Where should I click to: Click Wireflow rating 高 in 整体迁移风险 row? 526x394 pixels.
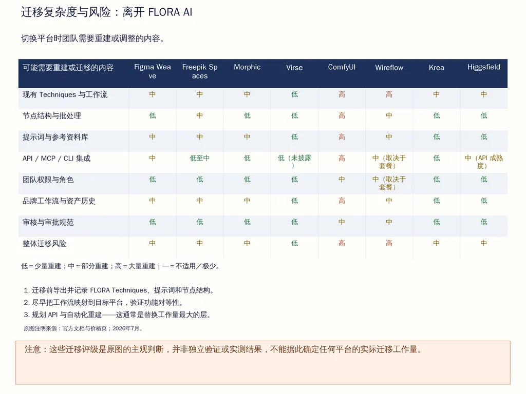pyautogui.click(x=389, y=243)
